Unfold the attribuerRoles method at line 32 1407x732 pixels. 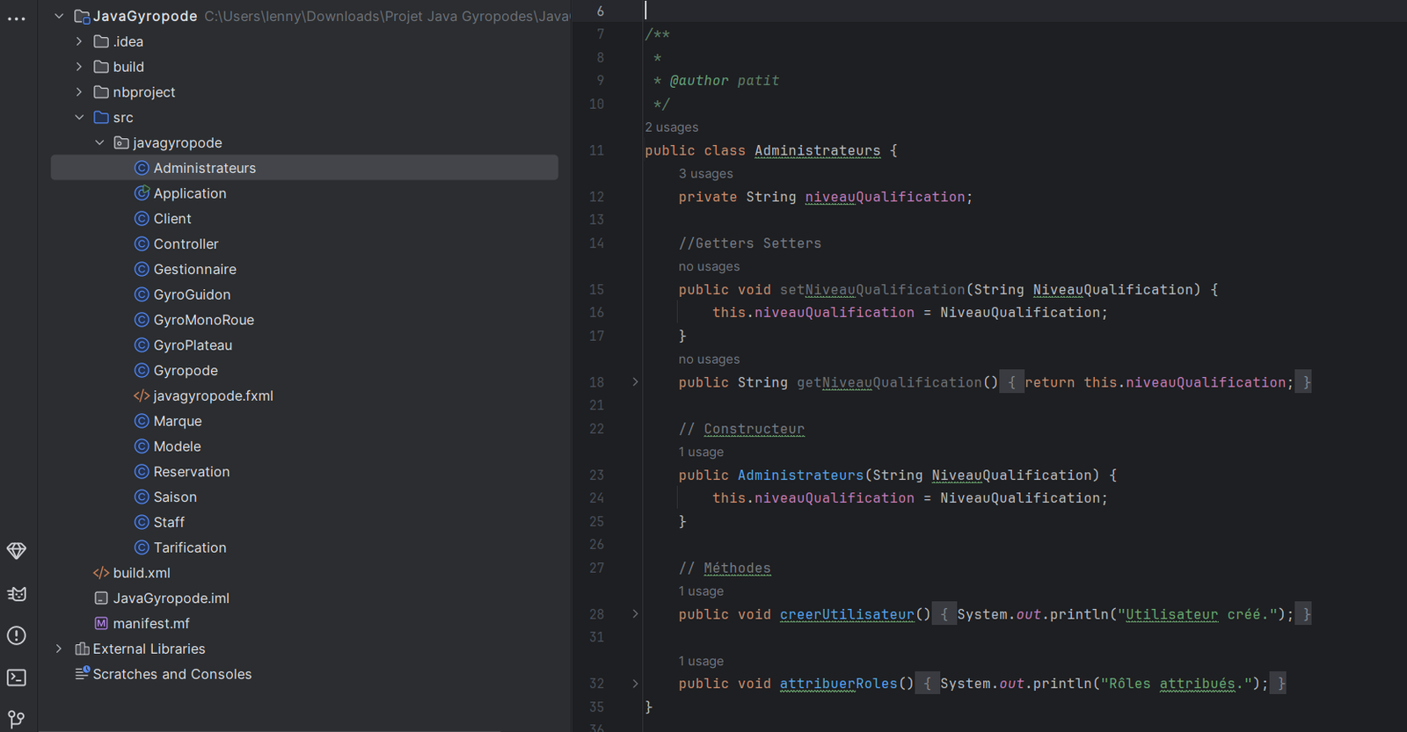(635, 684)
